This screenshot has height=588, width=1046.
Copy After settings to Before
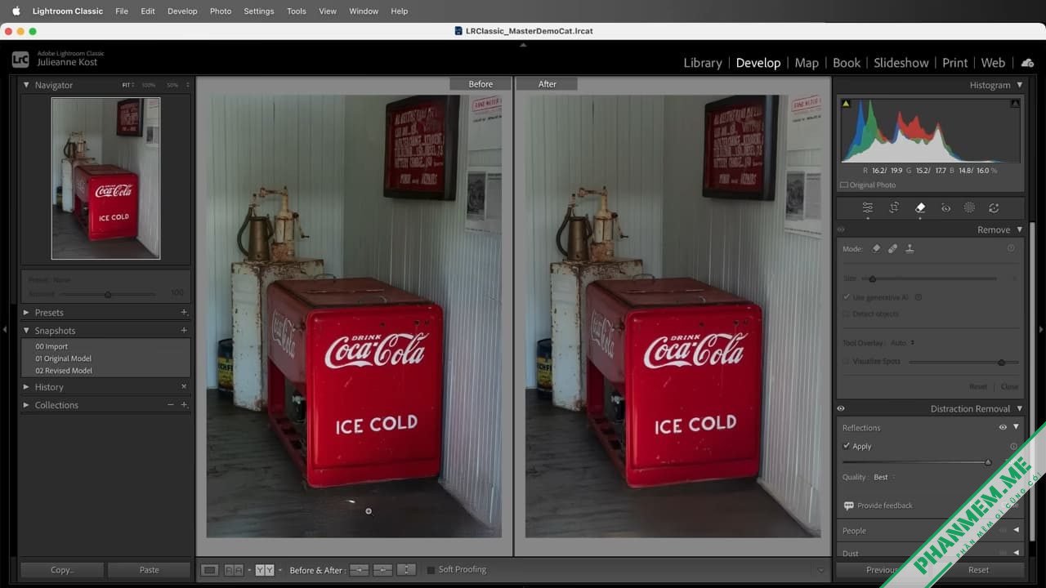(x=382, y=570)
